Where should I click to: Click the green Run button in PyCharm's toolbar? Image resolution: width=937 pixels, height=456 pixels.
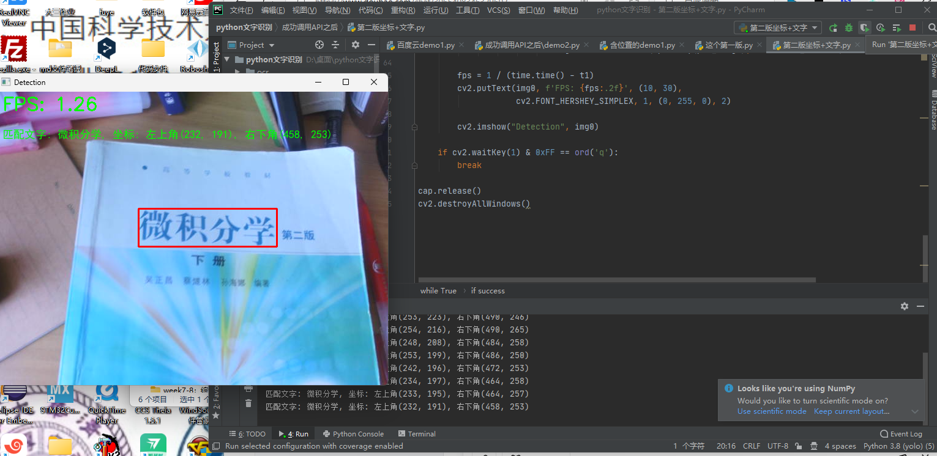tap(833, 28)
